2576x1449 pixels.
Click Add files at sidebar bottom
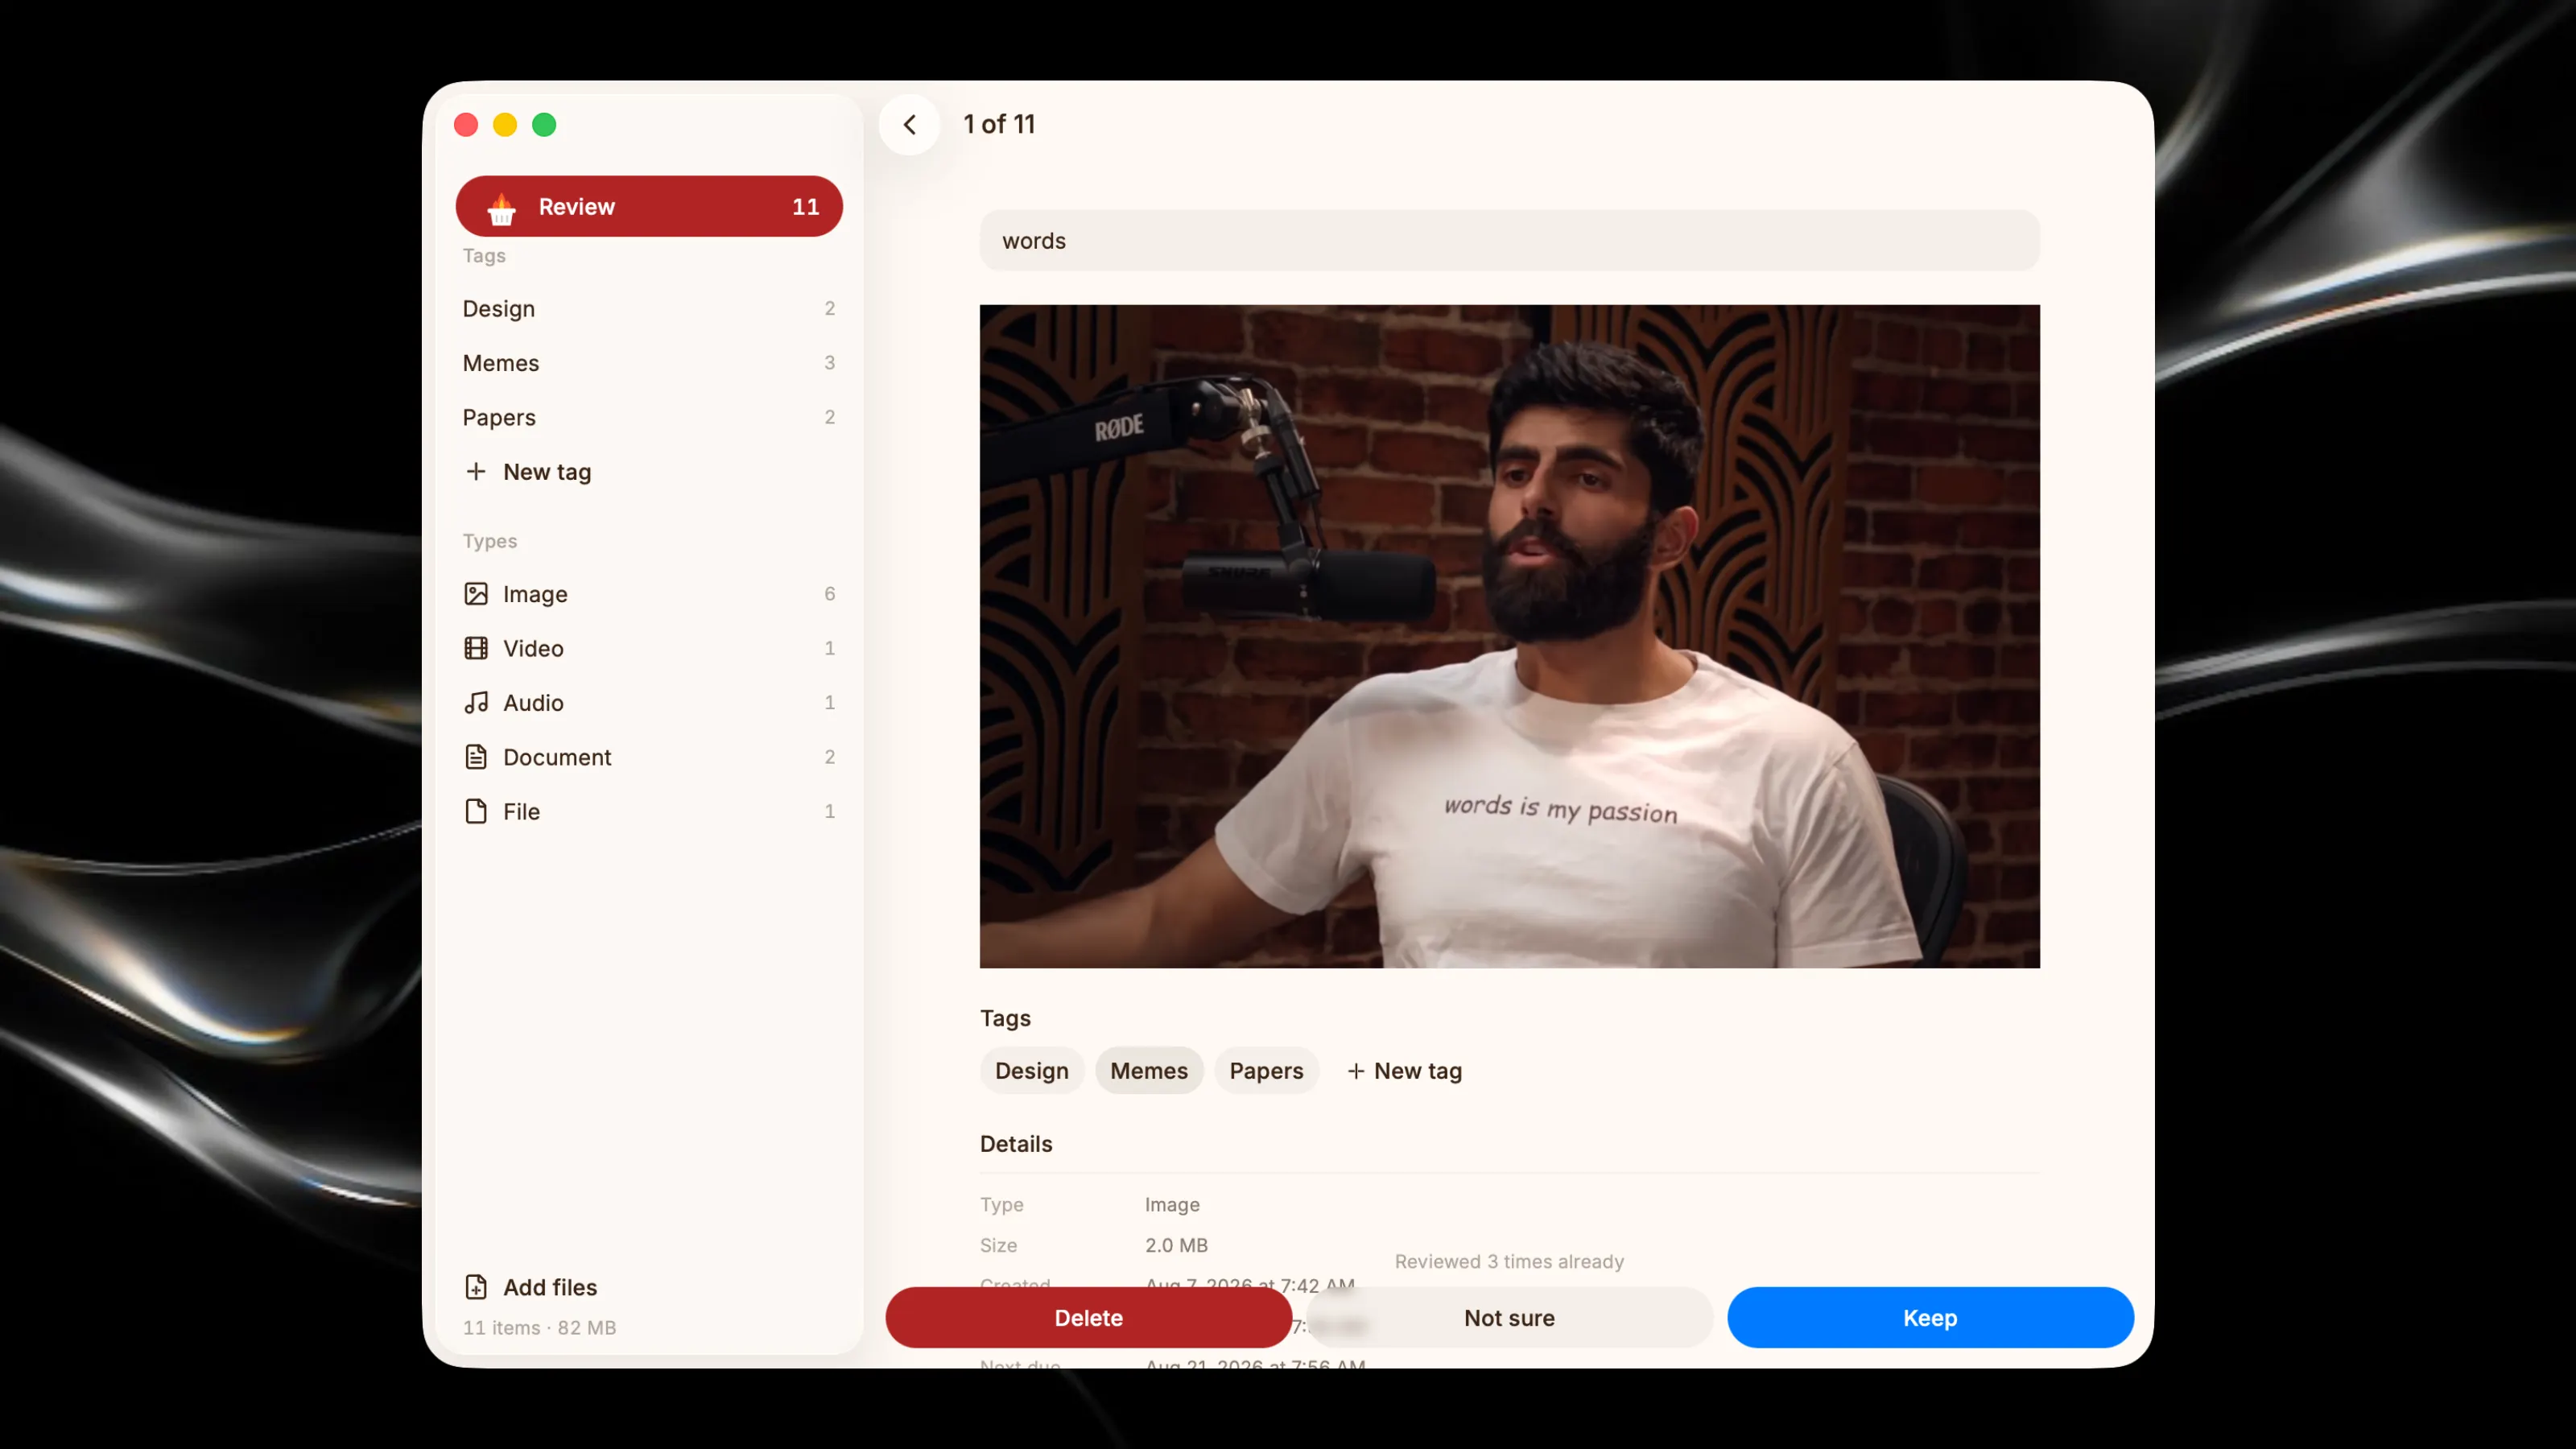[x=531, y=1287]
